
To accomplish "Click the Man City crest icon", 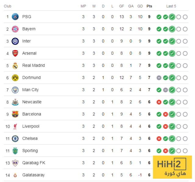I will tap(15, 90).
